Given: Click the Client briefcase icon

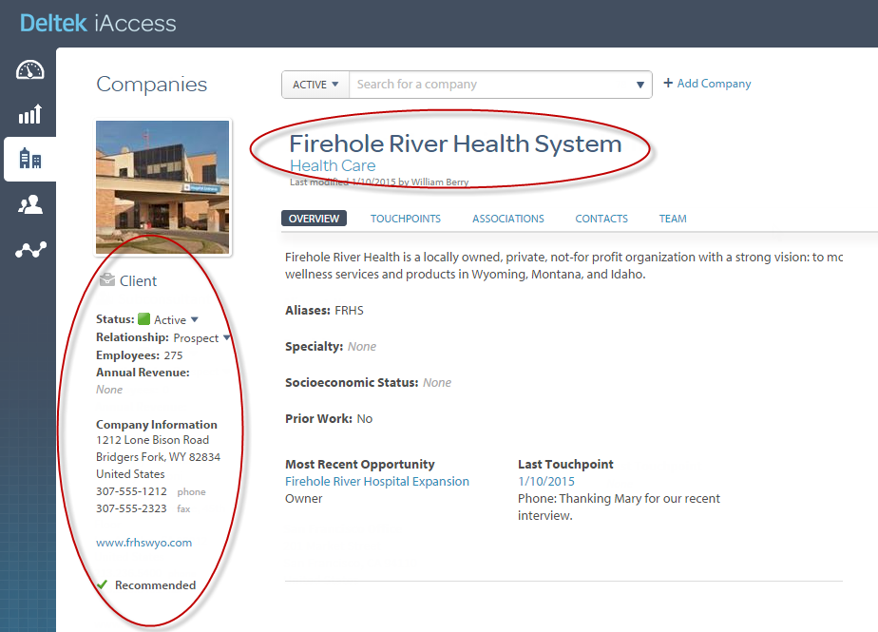Looking at the screenshot, I should [x=106, y=280].
